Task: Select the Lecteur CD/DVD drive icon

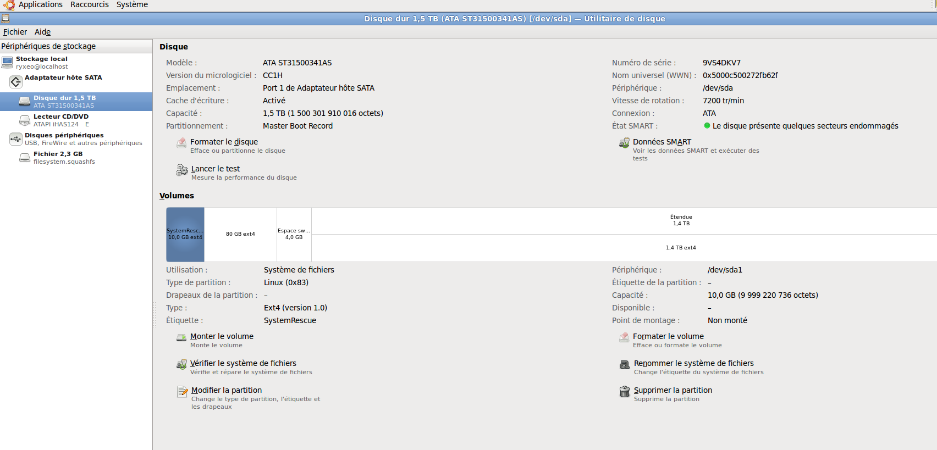Action: tap(25, 120)
